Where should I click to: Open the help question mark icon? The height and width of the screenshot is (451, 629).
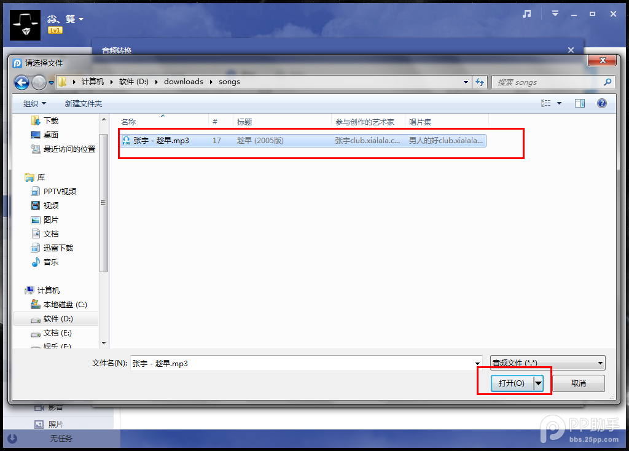coord(602,103)
